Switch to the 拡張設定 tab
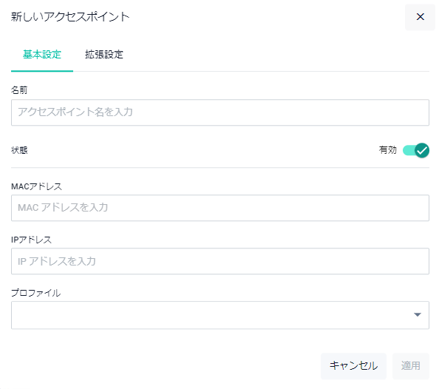Image resolution: width=439 pixels, height=389 pixels. coord(104,55)
